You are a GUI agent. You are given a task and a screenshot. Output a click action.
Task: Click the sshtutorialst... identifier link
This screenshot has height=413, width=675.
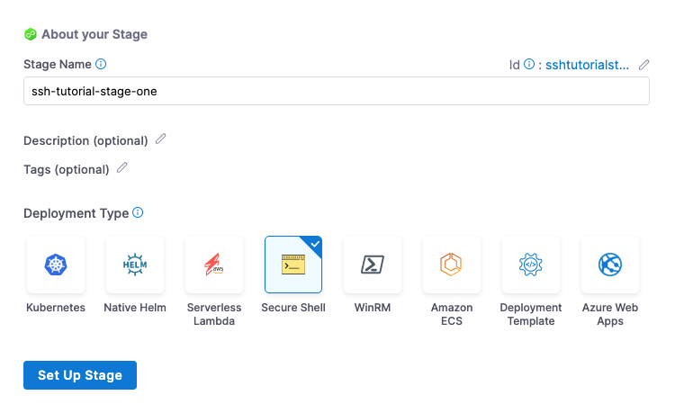(587, 65)
